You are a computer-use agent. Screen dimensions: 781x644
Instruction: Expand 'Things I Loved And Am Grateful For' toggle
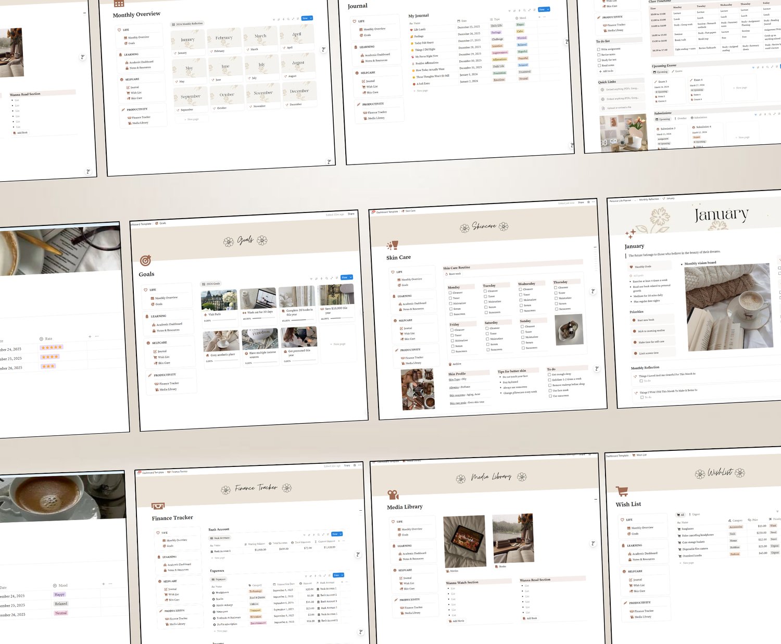(635, 376)
